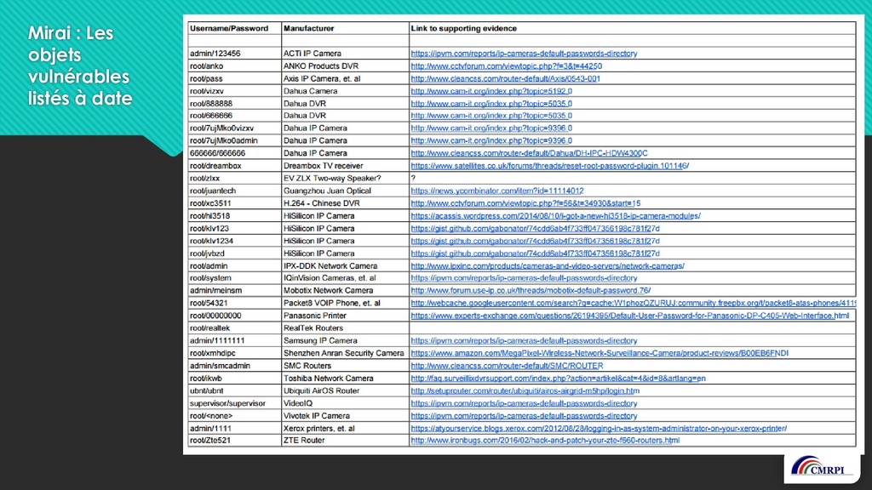Image resolution: width=872 pixels, height=490 pixels.
Task: Select the Dreambox TV receiver cell
Action: [x=346, y=166]
